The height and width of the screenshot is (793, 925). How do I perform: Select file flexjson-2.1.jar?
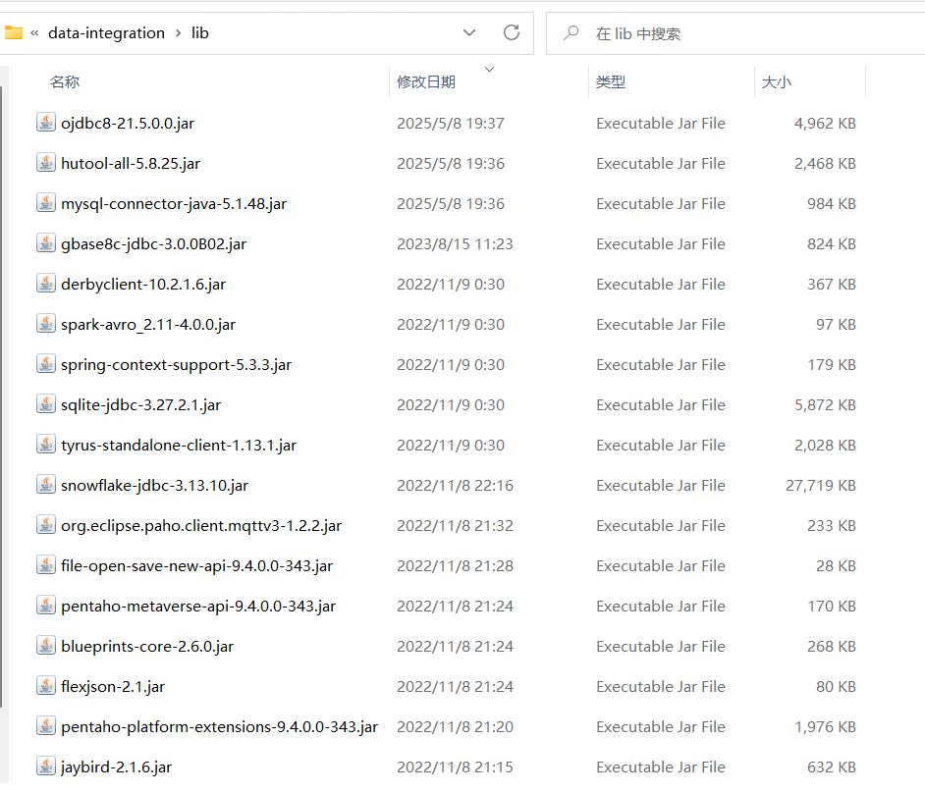(113, 686)
